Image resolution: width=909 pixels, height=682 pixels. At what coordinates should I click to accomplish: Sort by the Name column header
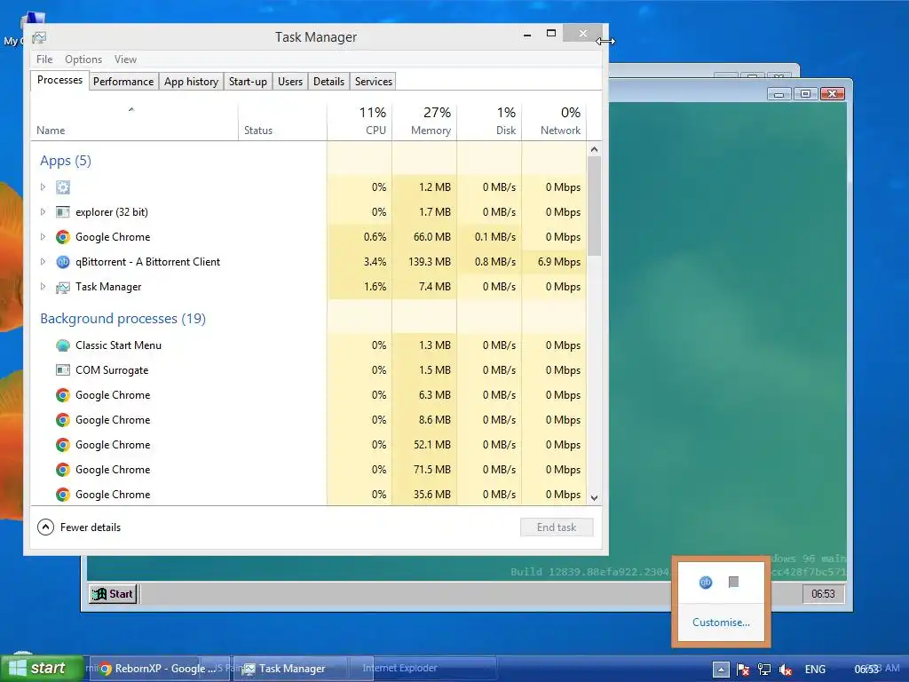(x=134, y=122)
